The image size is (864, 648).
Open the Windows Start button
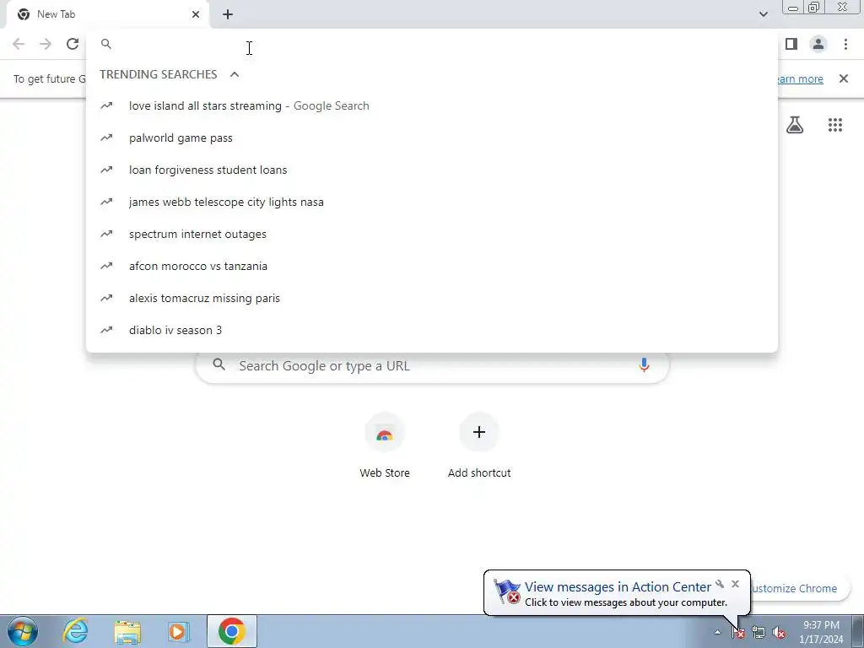tap(22, 631)
